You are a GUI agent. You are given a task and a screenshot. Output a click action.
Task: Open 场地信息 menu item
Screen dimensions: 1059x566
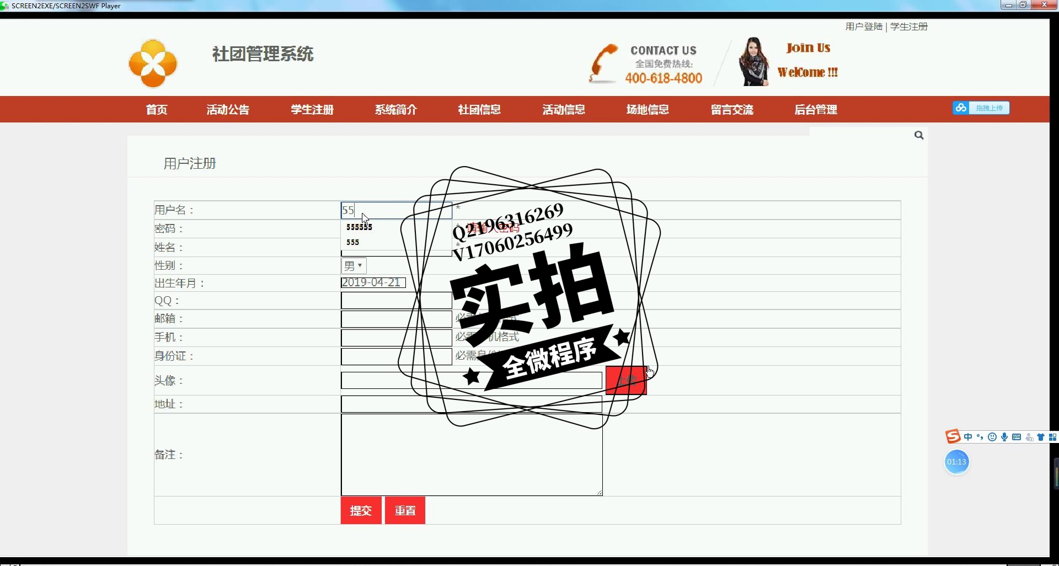[648, 109]
